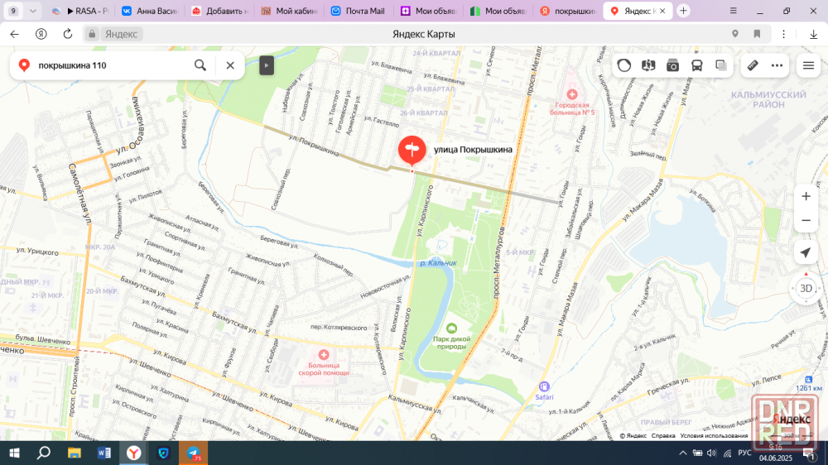Switch to Почта Mail tab
The width and height of the screenshot is (828, 465).
359,11
